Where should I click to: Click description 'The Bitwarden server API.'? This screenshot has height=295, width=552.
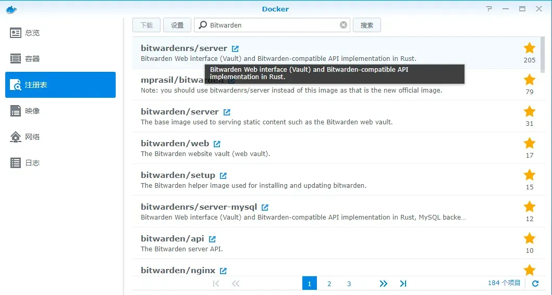click(181, 249)
